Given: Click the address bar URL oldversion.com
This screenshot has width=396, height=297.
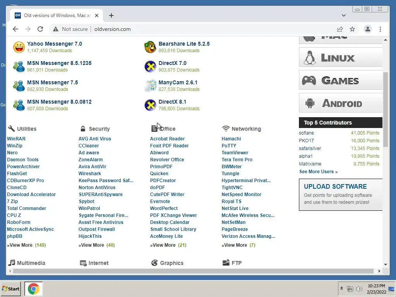Looking at the screenshot, I should (113, 29).
